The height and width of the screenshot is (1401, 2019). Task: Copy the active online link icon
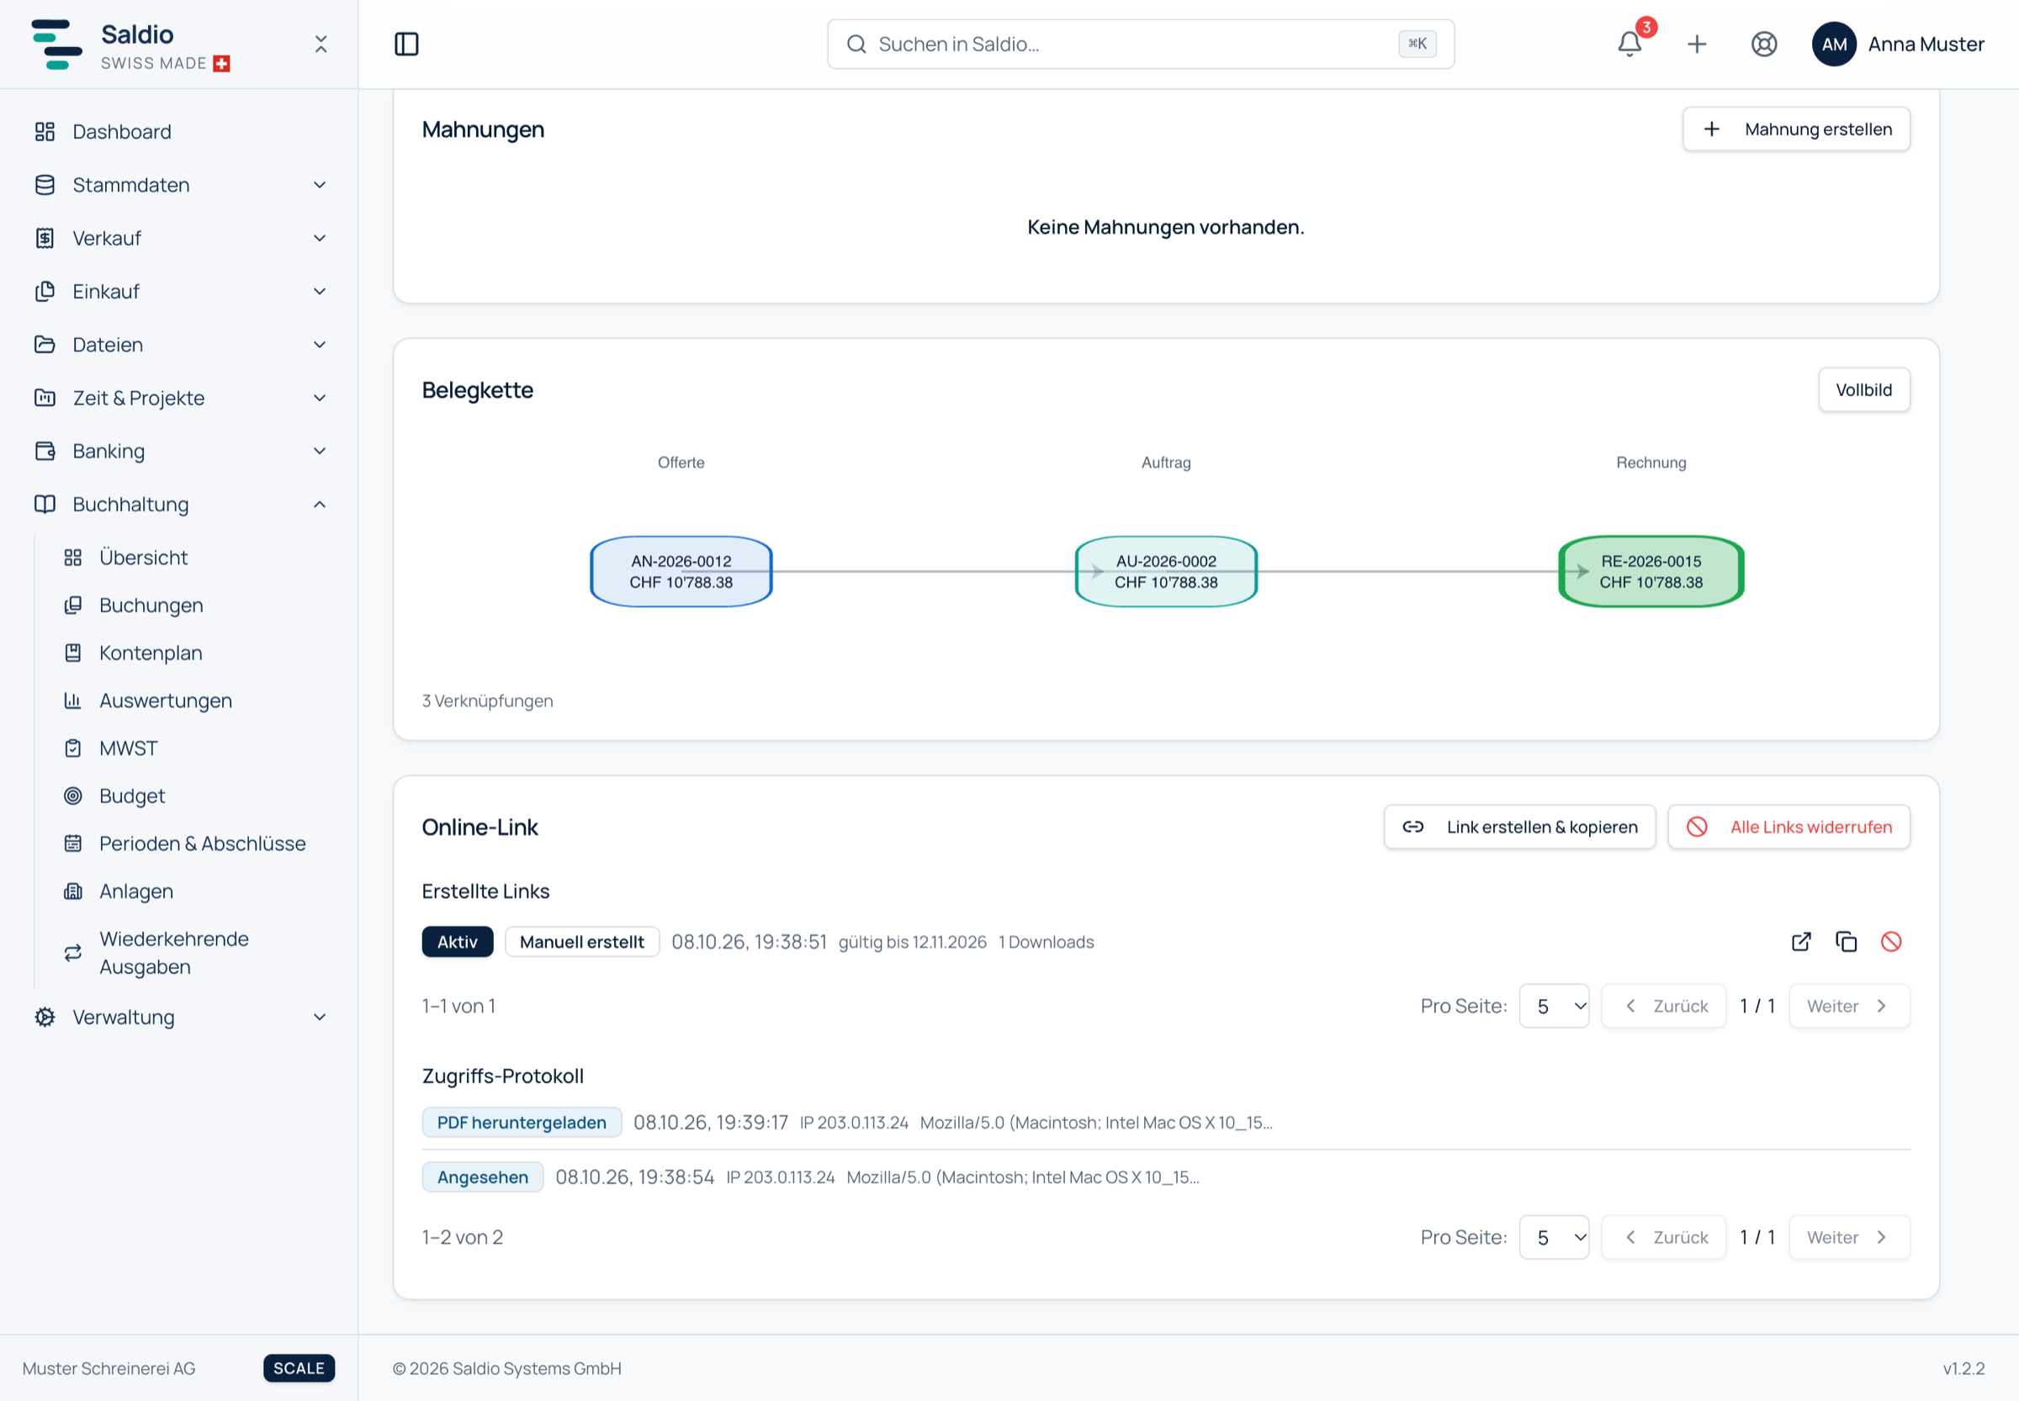1846,942
